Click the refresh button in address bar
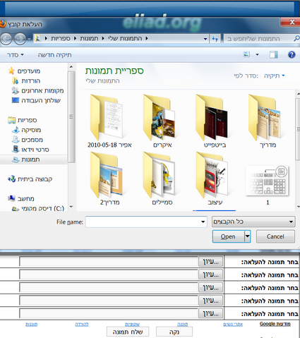The height and width of the screenshot is (338, 300). coord(215,39)
